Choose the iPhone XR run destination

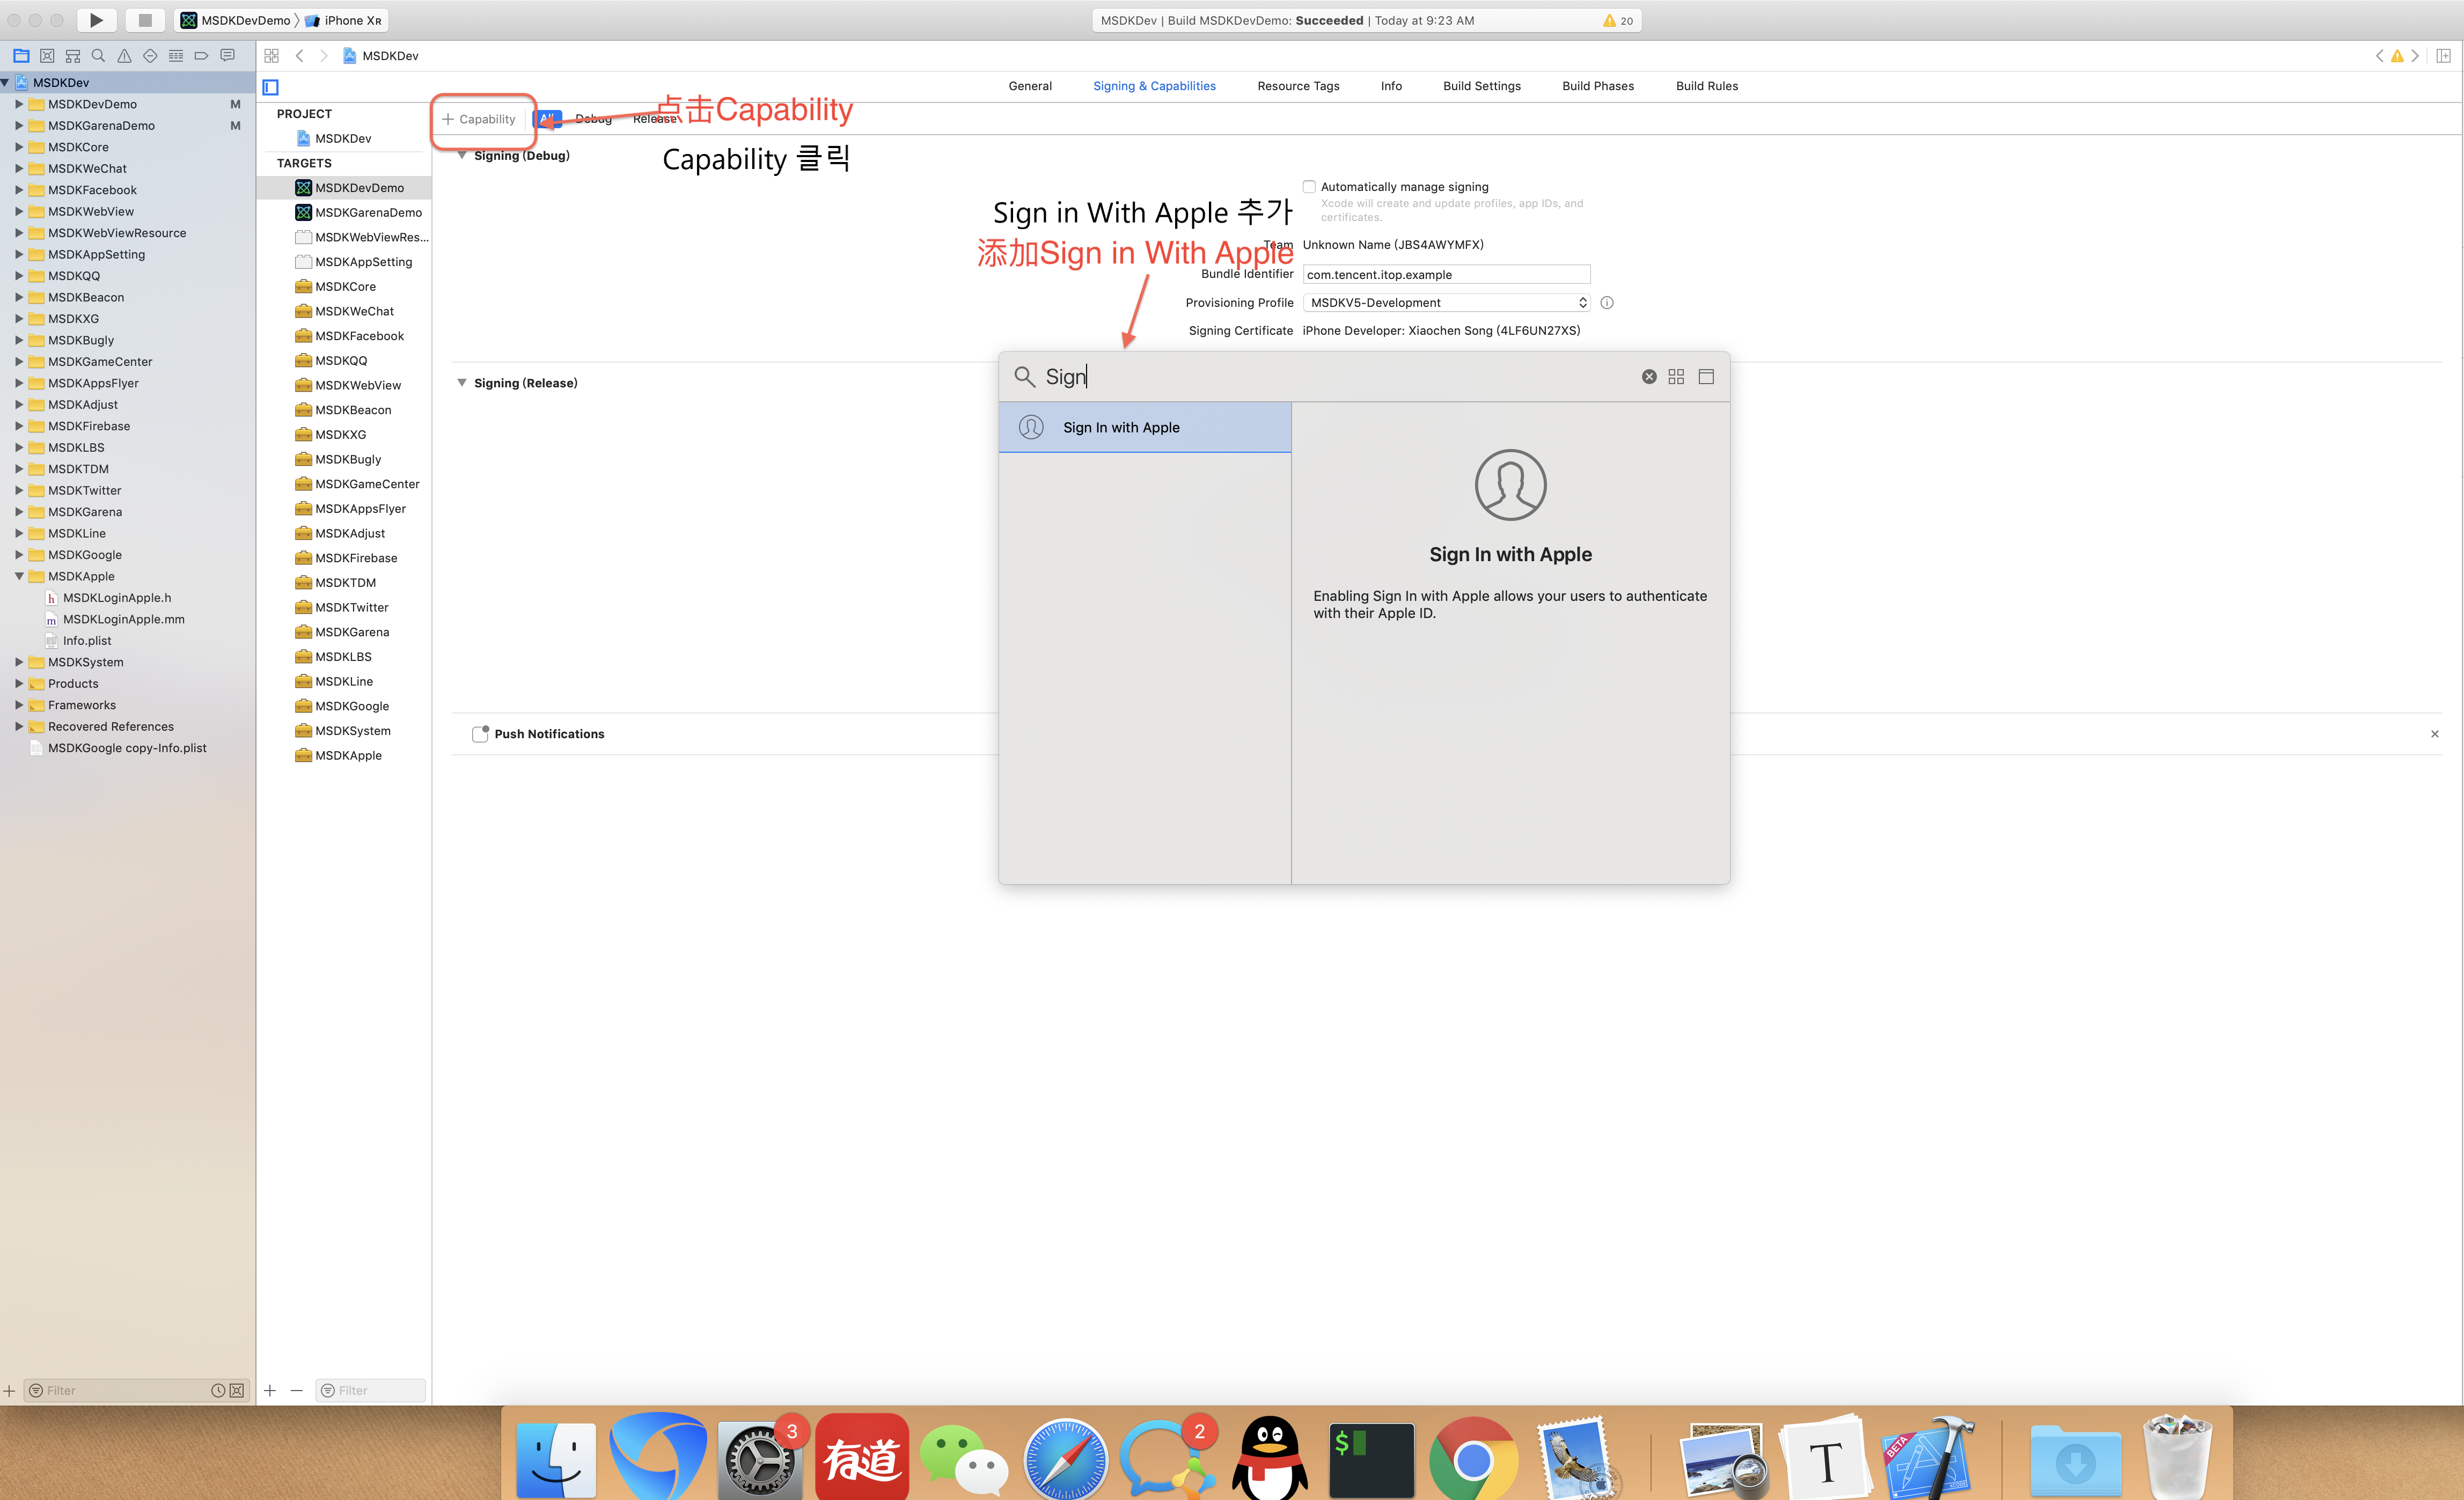(343, 20)
